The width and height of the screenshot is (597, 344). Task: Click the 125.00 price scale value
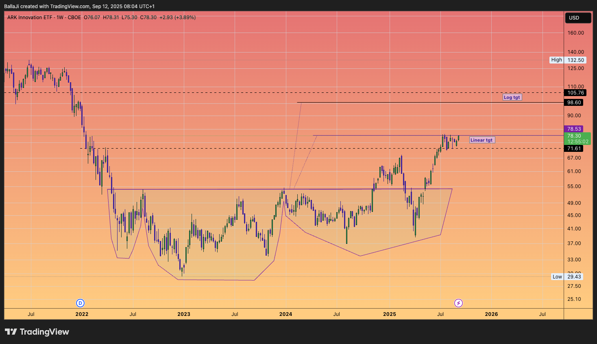(x=575, y=68)
